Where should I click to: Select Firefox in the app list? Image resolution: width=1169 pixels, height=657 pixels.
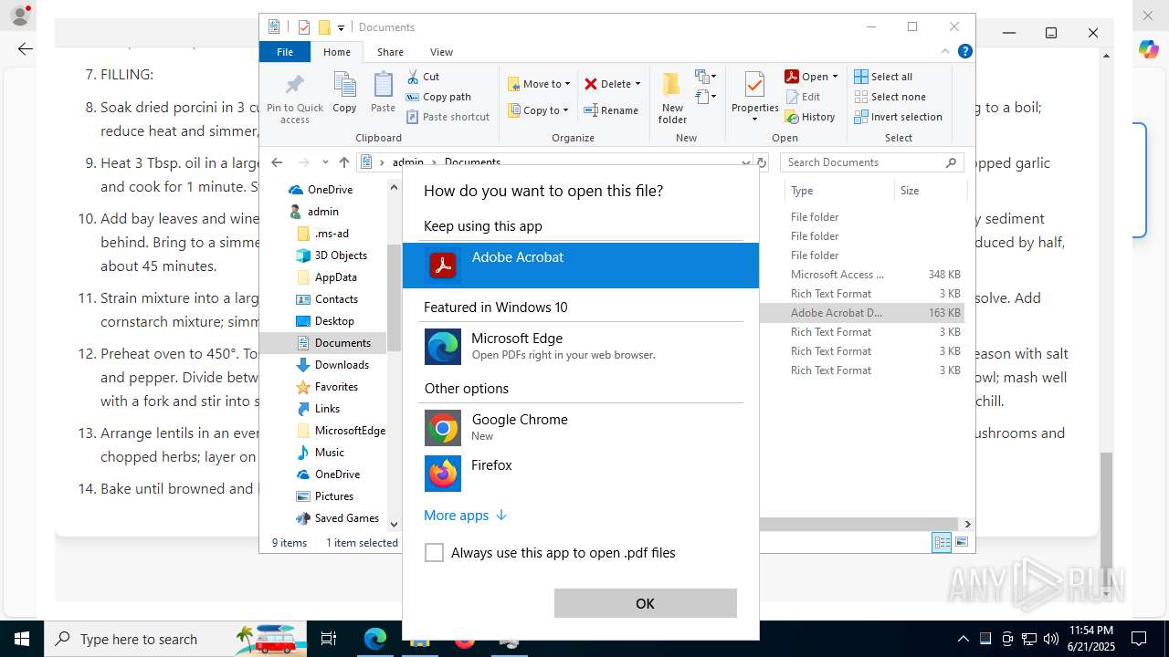581,474
